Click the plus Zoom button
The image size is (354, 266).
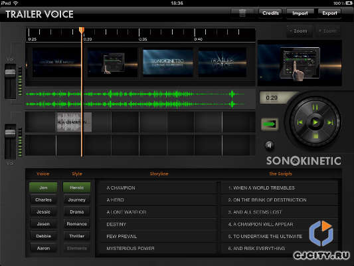[x=329, y=31]
